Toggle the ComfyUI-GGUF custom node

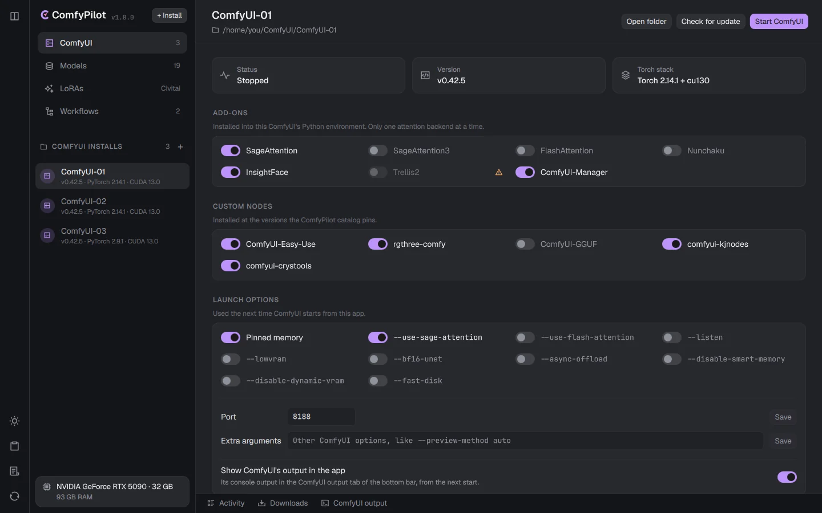pyautogui.click(x=525, y=244)
